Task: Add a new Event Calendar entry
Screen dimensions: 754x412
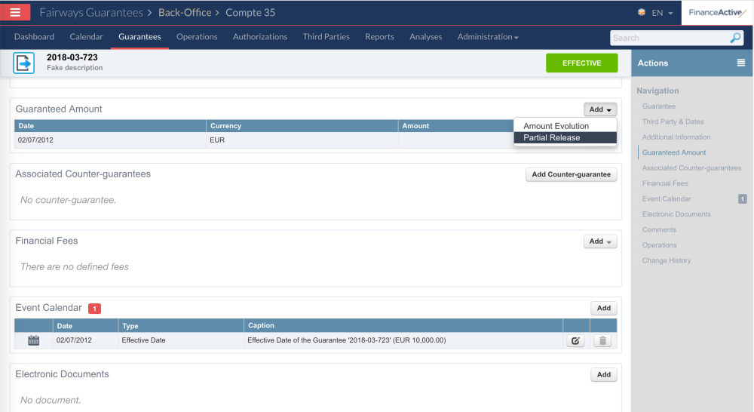Action: [x=604, y=308]
